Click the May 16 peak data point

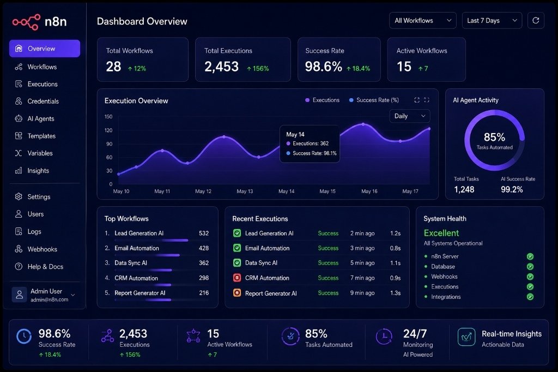click(363, 124)
